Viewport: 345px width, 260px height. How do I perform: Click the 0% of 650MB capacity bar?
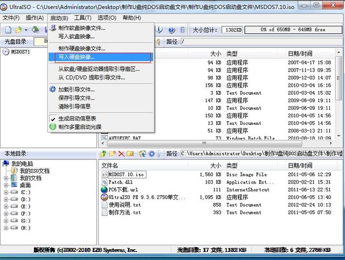(x=293, y=30)
